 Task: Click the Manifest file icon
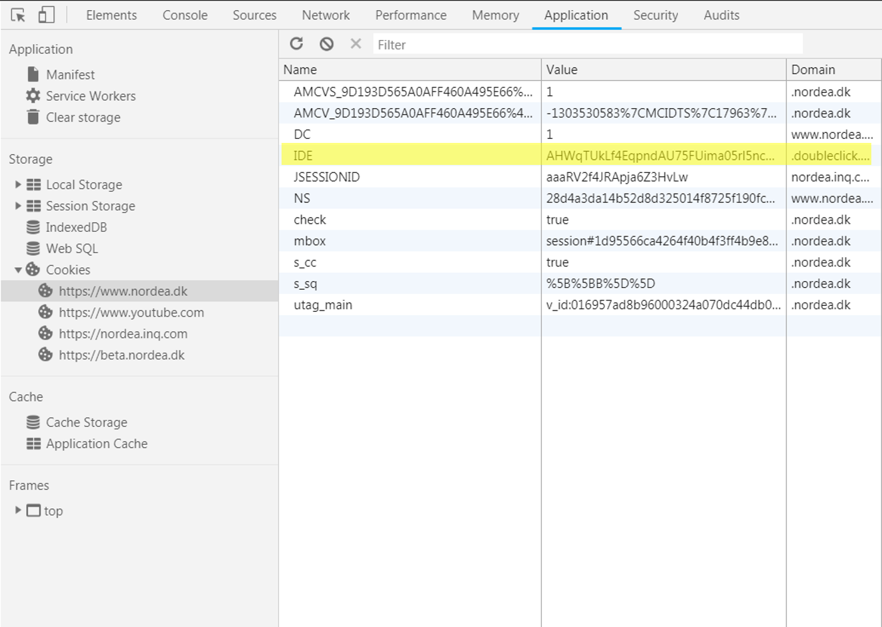pyautogui.click(x=33, y=74)
